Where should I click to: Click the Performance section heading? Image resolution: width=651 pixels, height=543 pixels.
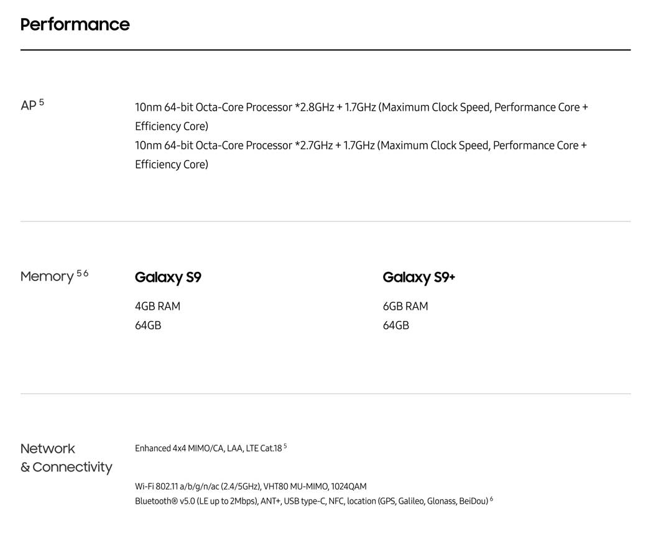coord(75,24)
